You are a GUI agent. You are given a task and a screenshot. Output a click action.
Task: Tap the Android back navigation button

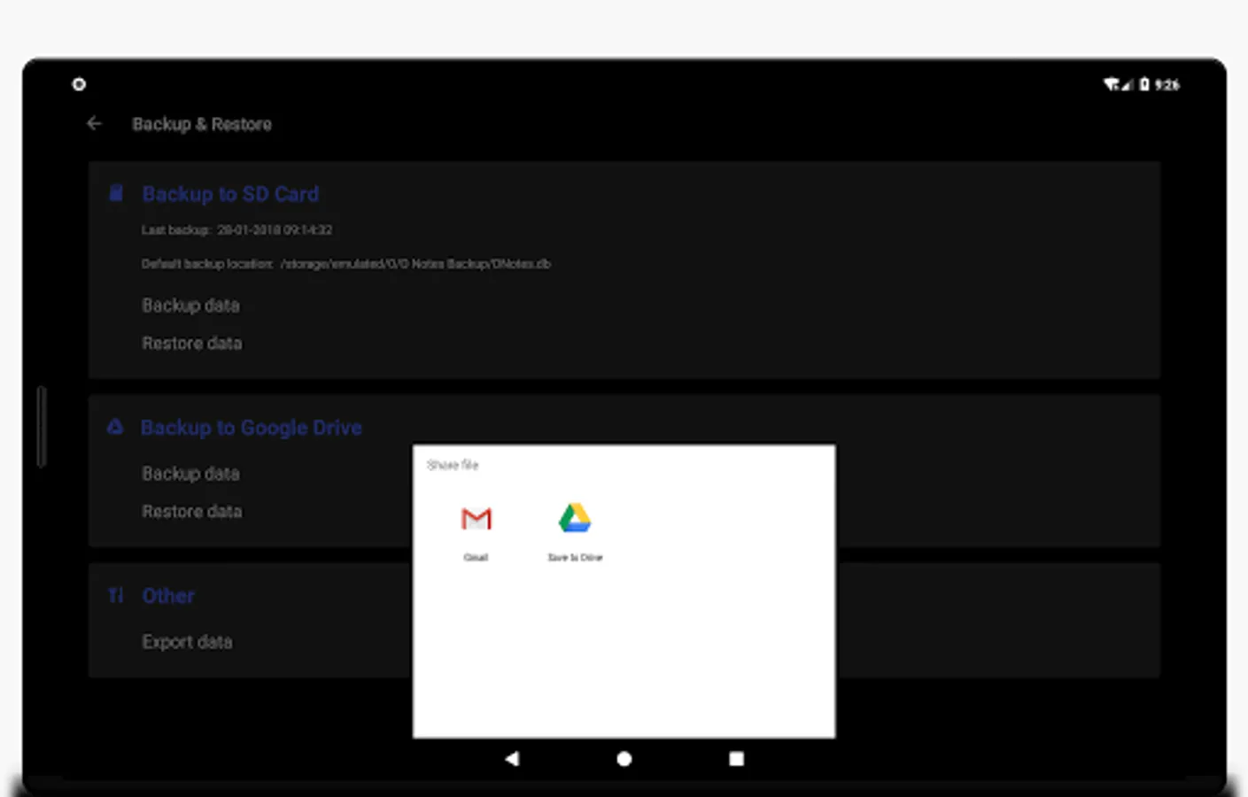tap(512, 759)
